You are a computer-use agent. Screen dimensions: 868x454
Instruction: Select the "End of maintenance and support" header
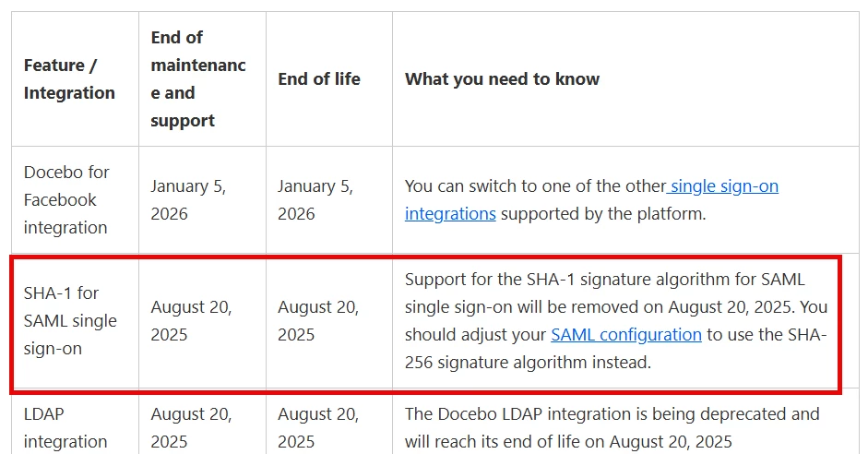point(197,79)
